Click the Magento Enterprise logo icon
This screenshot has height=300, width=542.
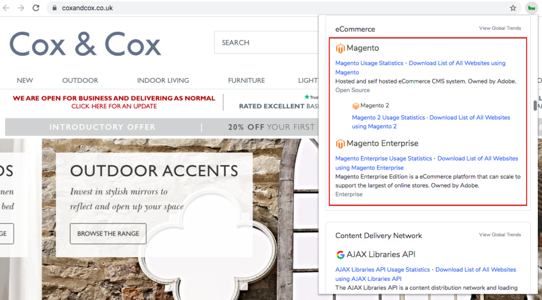340,144
